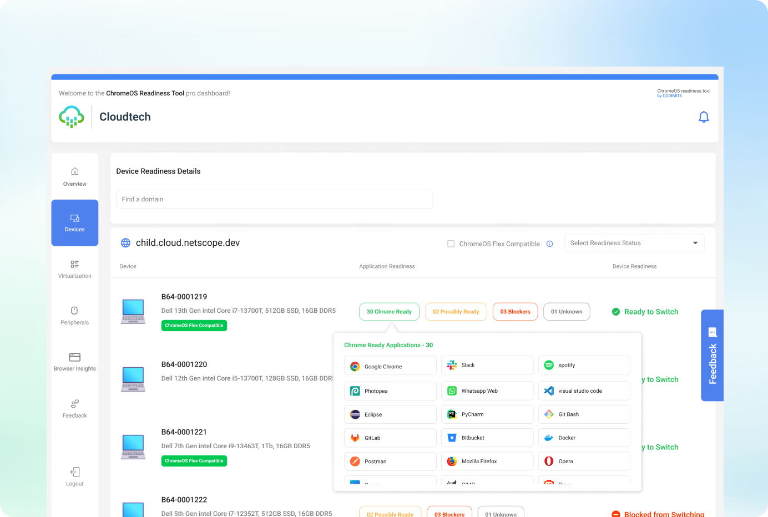Open the Virtualization panel

pyautogui.click(x=74, y=270)
